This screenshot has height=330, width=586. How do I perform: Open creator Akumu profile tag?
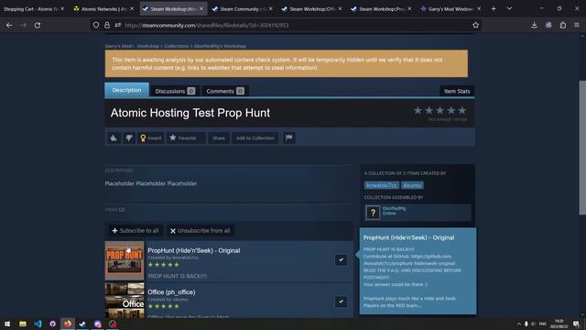click(412, 185)
